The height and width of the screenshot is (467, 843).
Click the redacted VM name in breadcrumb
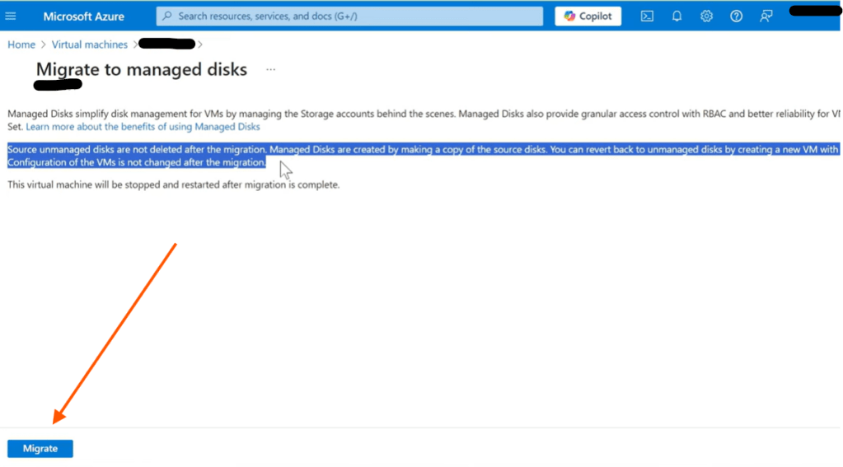[x=166, y=44]
